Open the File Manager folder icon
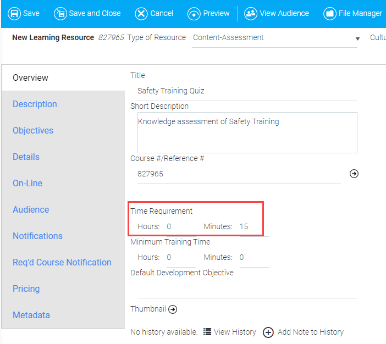The height and width of the screenshot is (344, 386). pos(329,14)
